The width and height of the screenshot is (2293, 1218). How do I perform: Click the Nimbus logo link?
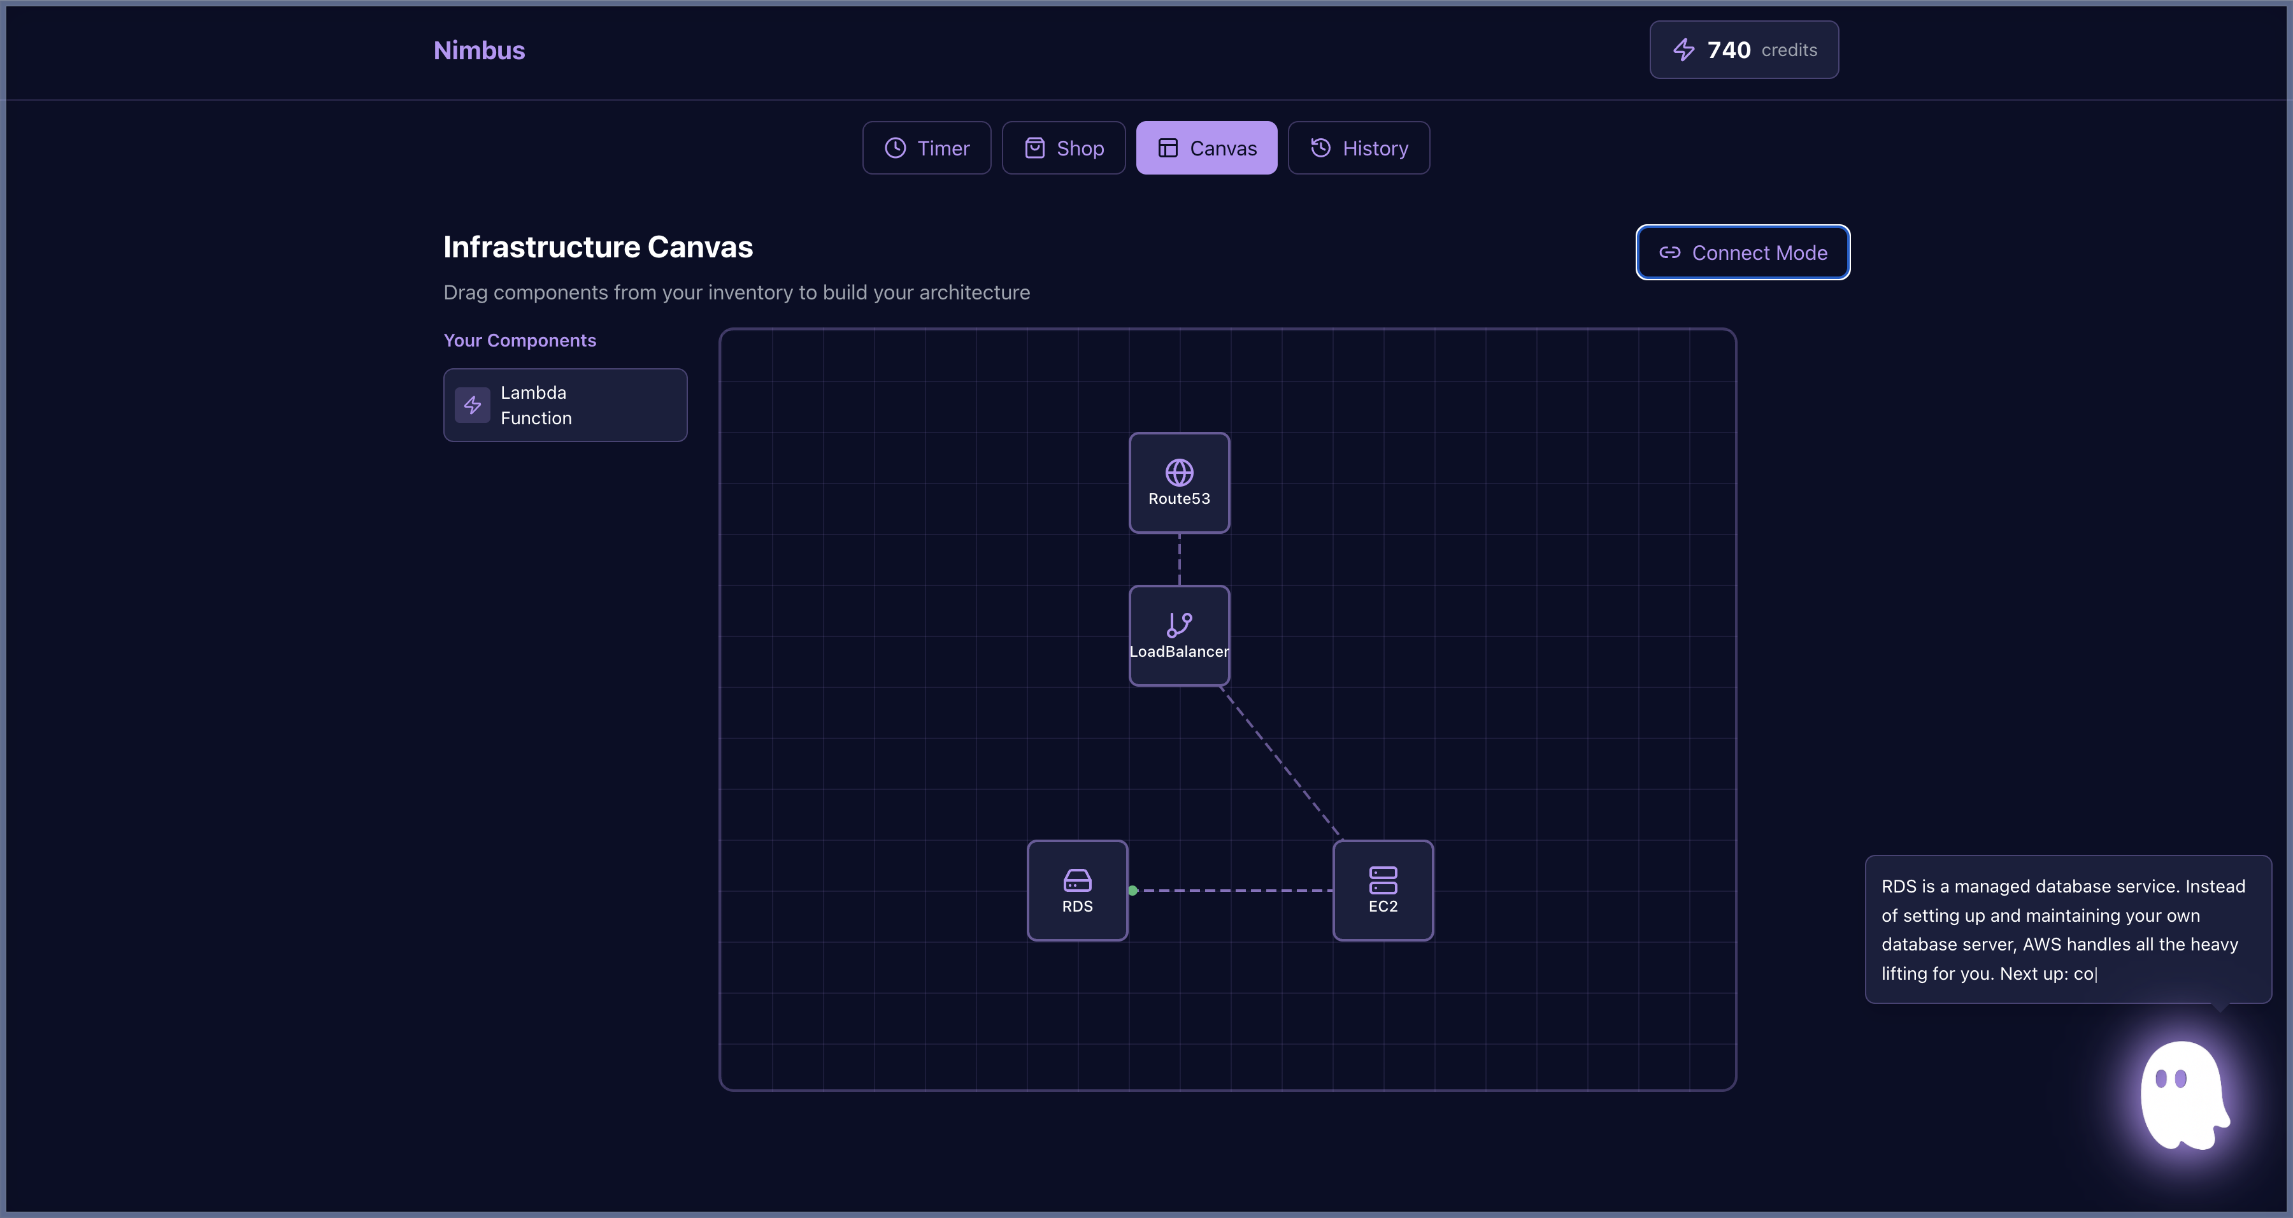point(479,51)
